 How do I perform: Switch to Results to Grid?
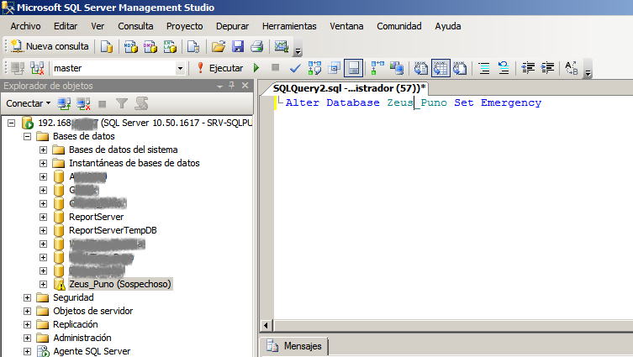click(440, 68)
